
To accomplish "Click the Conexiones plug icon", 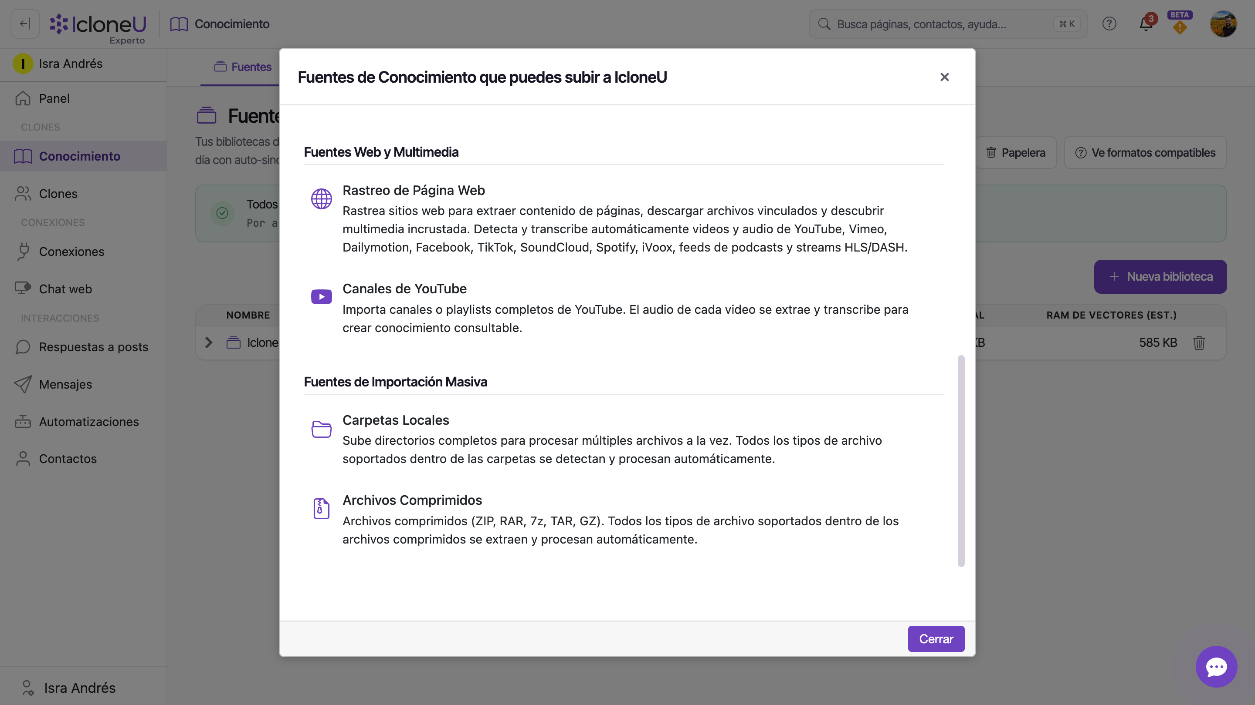I will 23,252.
